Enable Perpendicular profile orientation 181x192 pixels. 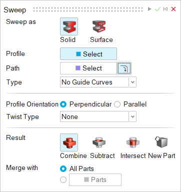tap(63, 104)
